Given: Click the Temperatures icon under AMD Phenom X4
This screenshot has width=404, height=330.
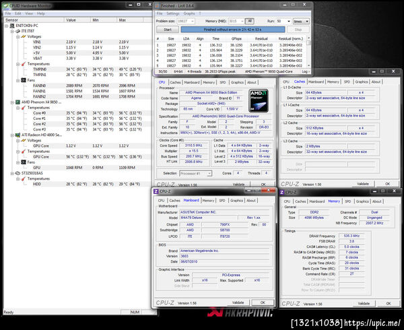Looking at the screenshot, I should click(x=24, y=108).
